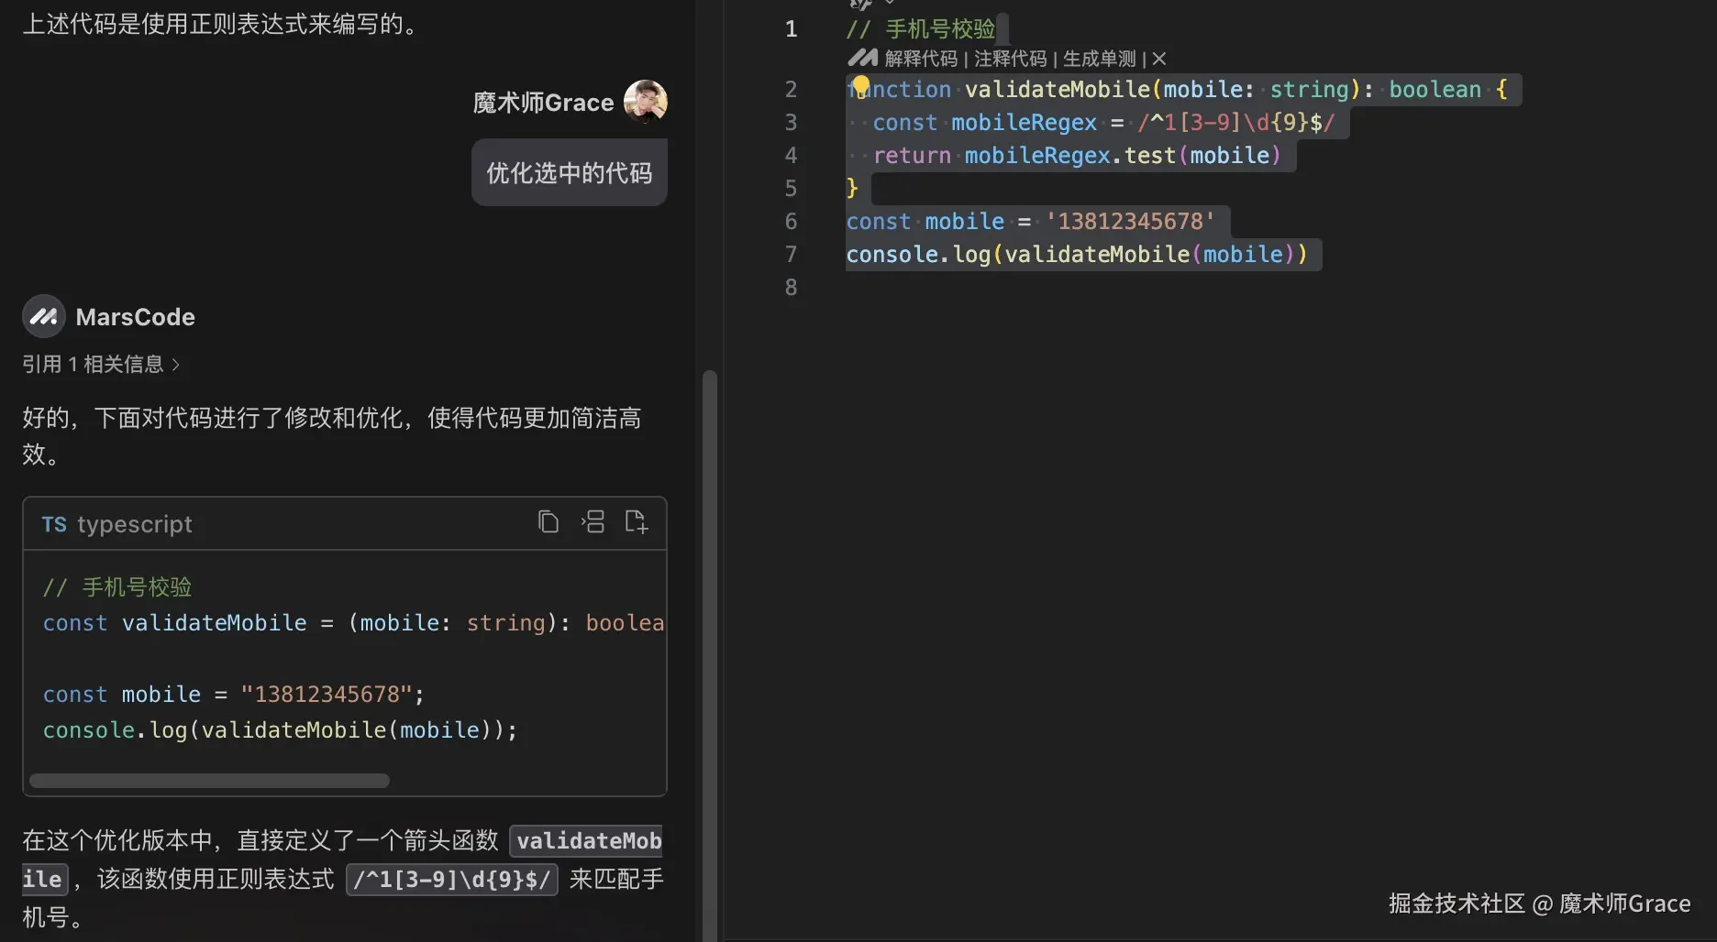1717x942 pixels.
Task: Click the closing brace on editor line 5
Action: point(852,188)
